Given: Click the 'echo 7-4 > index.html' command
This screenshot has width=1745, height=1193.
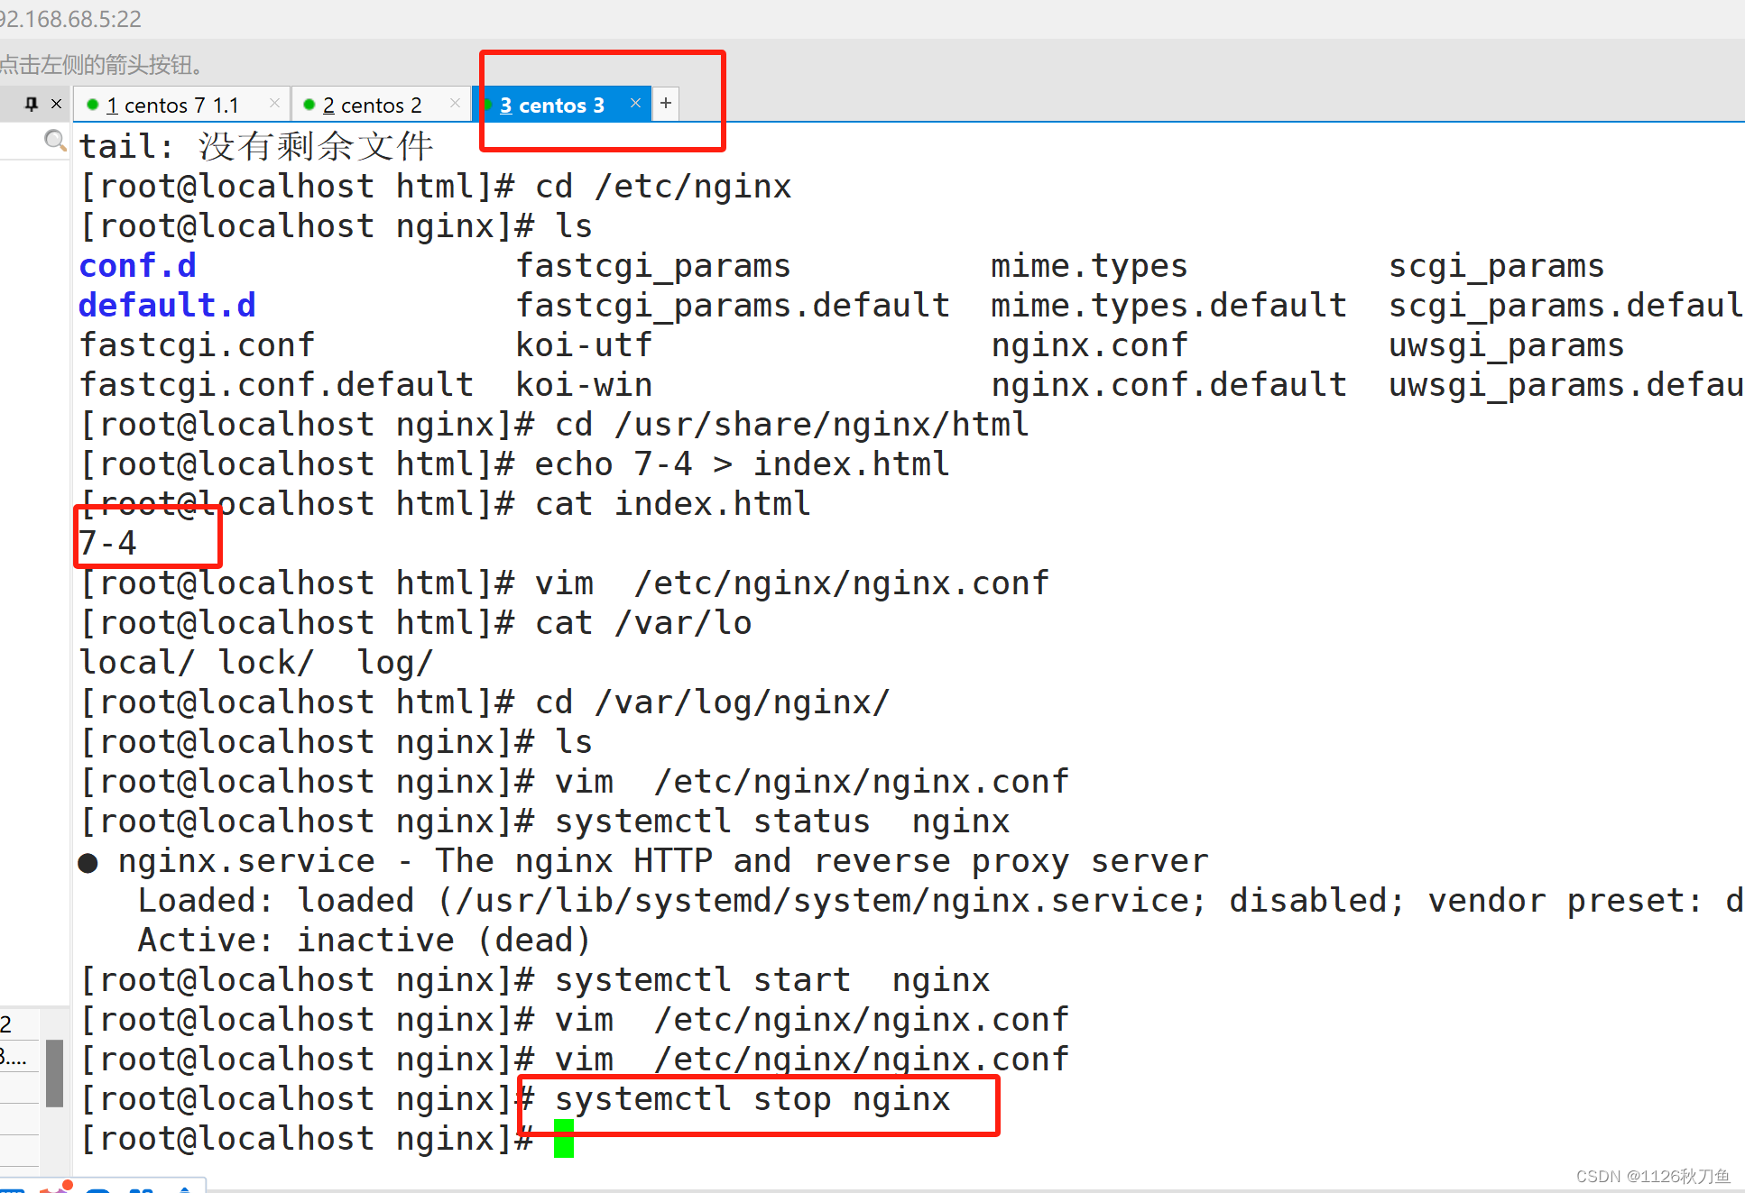Looking at the screenshot, I should 742,464.
